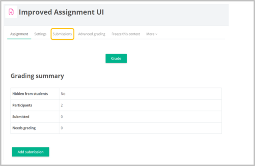Open the Assignment tab
The width and height of the screenshot is (255, 166).
pyautogui.click(x=19, y=34)
